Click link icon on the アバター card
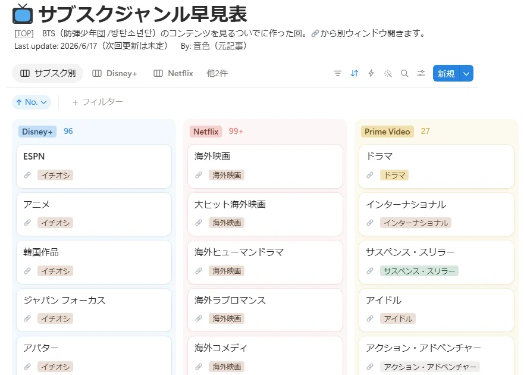This screenshot has height=375, width=524. pyautogui.click(x=27, y=367)
